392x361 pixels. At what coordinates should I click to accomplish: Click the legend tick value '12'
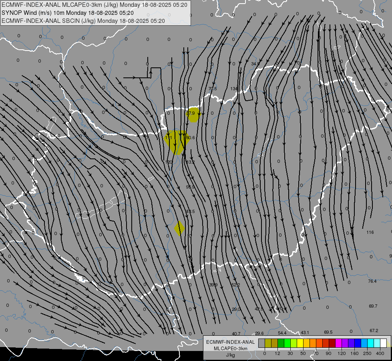point(277,353)
